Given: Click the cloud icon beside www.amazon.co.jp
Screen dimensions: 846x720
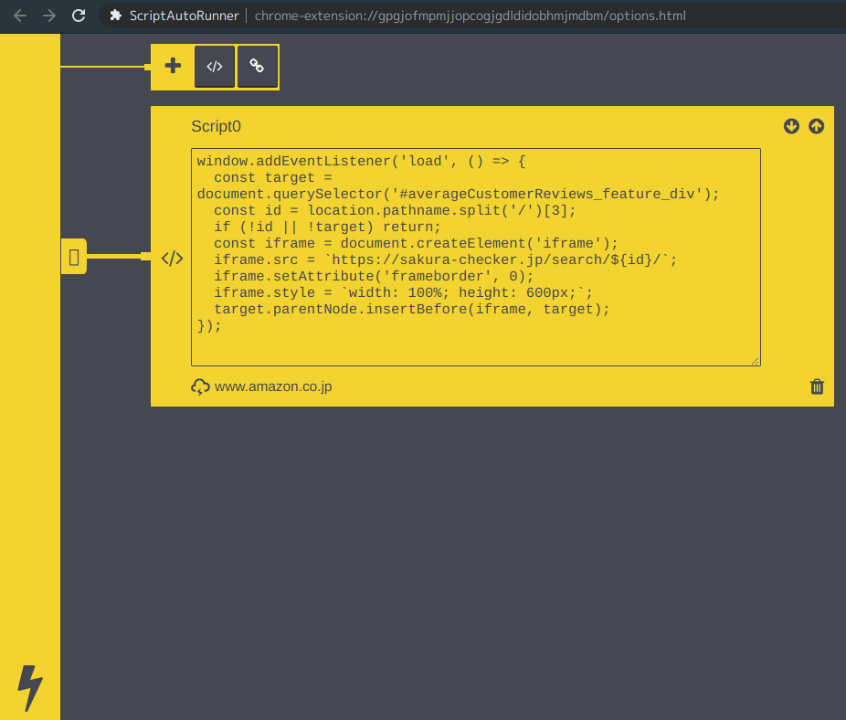Looking at the screenshot, I should pyautogui.click(x=200, y=386).
